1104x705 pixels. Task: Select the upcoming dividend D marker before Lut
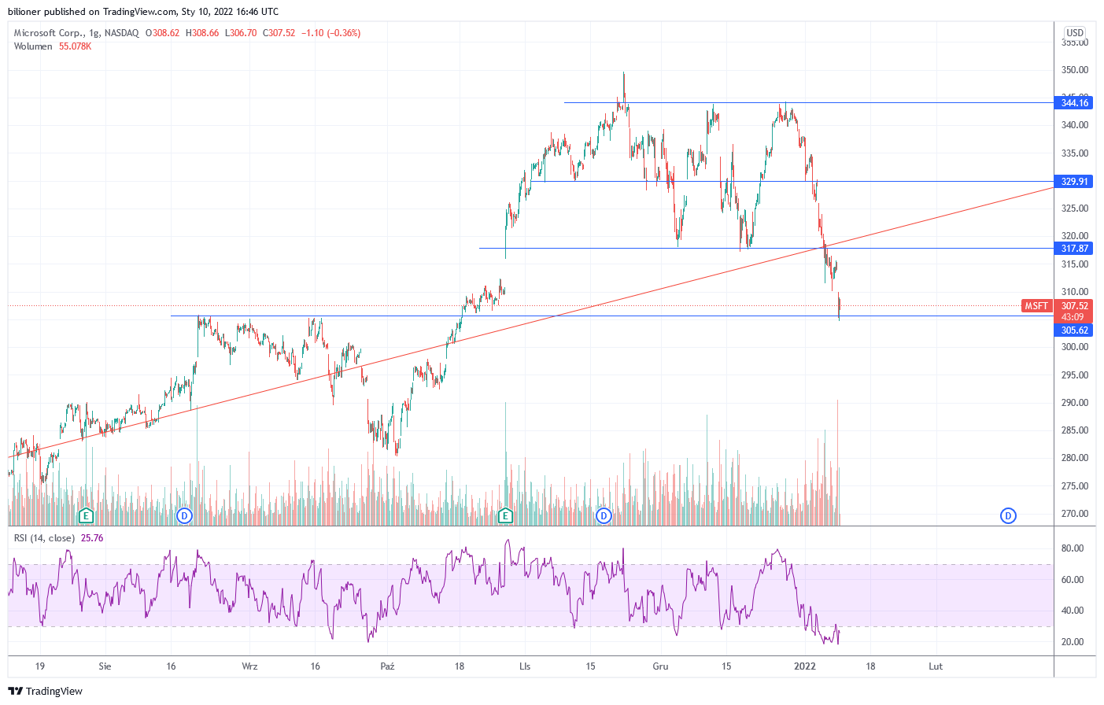pos(1008,516)
